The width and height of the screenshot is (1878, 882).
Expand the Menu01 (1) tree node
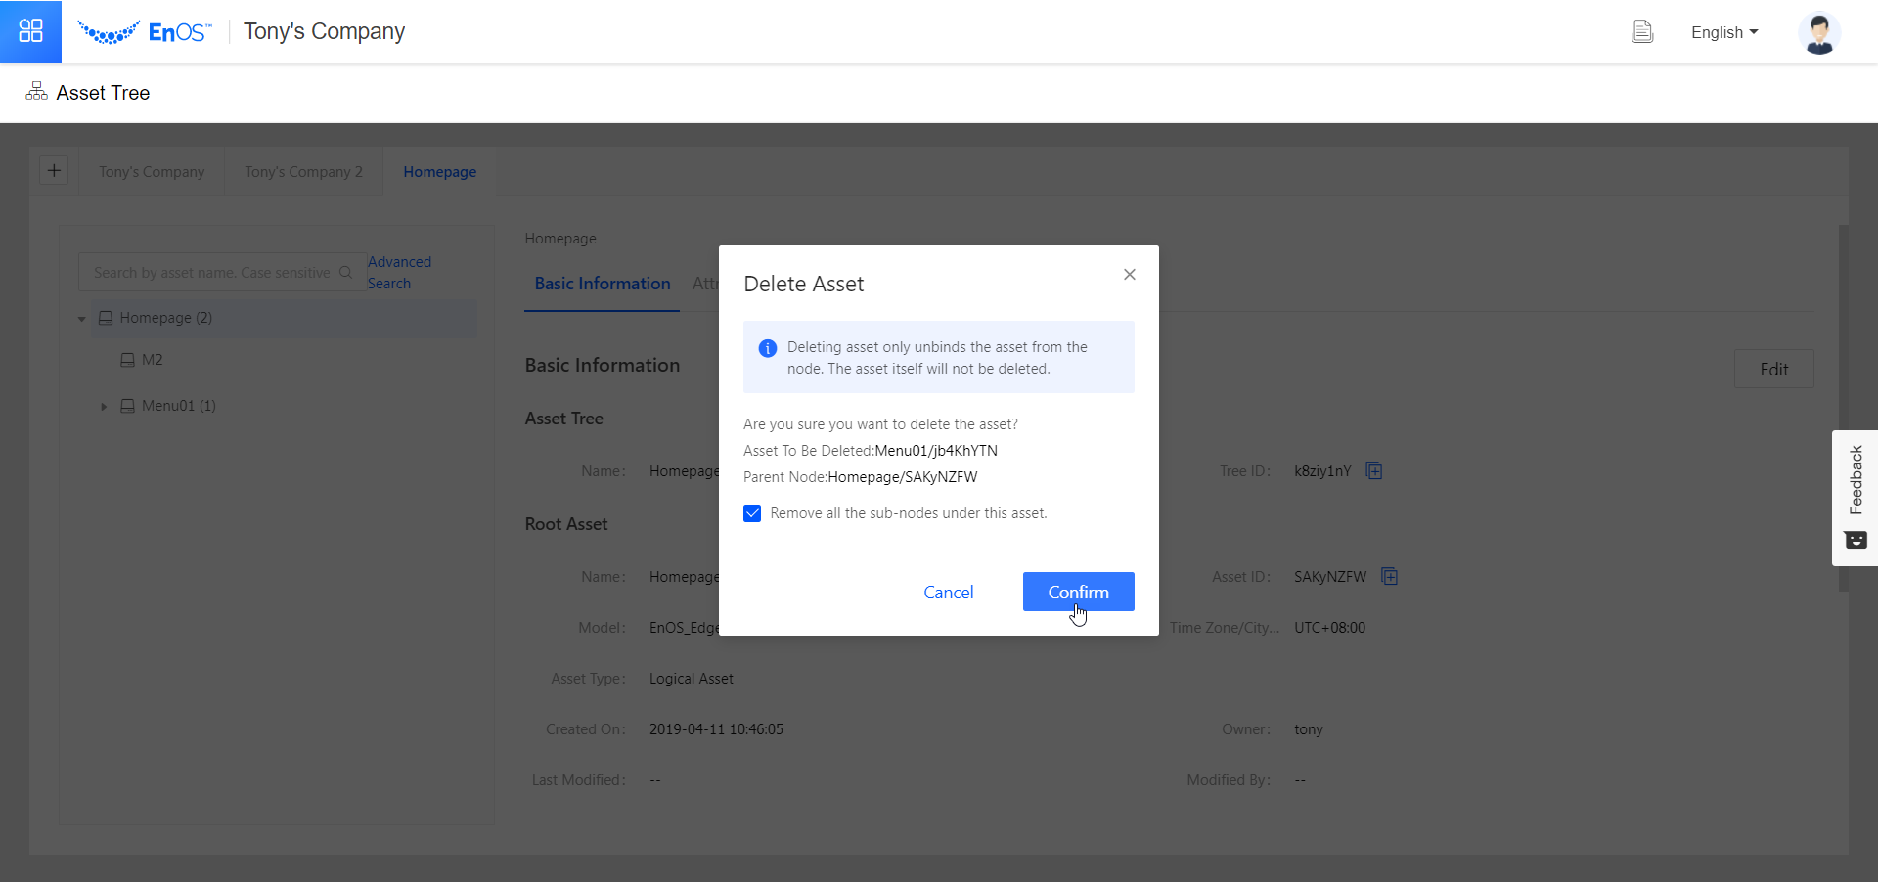pyautogui.click(x=104, y=407)
